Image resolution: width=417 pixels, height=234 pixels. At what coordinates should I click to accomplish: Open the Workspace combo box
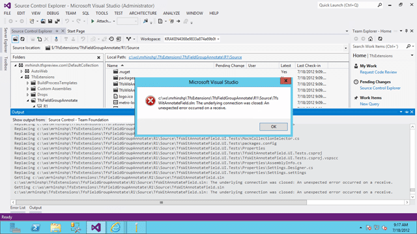click(x=192, y=39)
